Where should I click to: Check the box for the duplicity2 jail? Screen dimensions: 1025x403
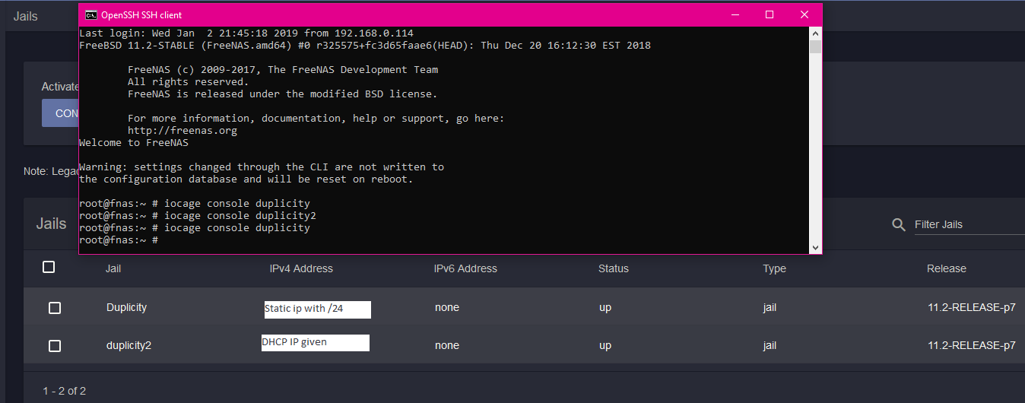(x=55, y=346)
